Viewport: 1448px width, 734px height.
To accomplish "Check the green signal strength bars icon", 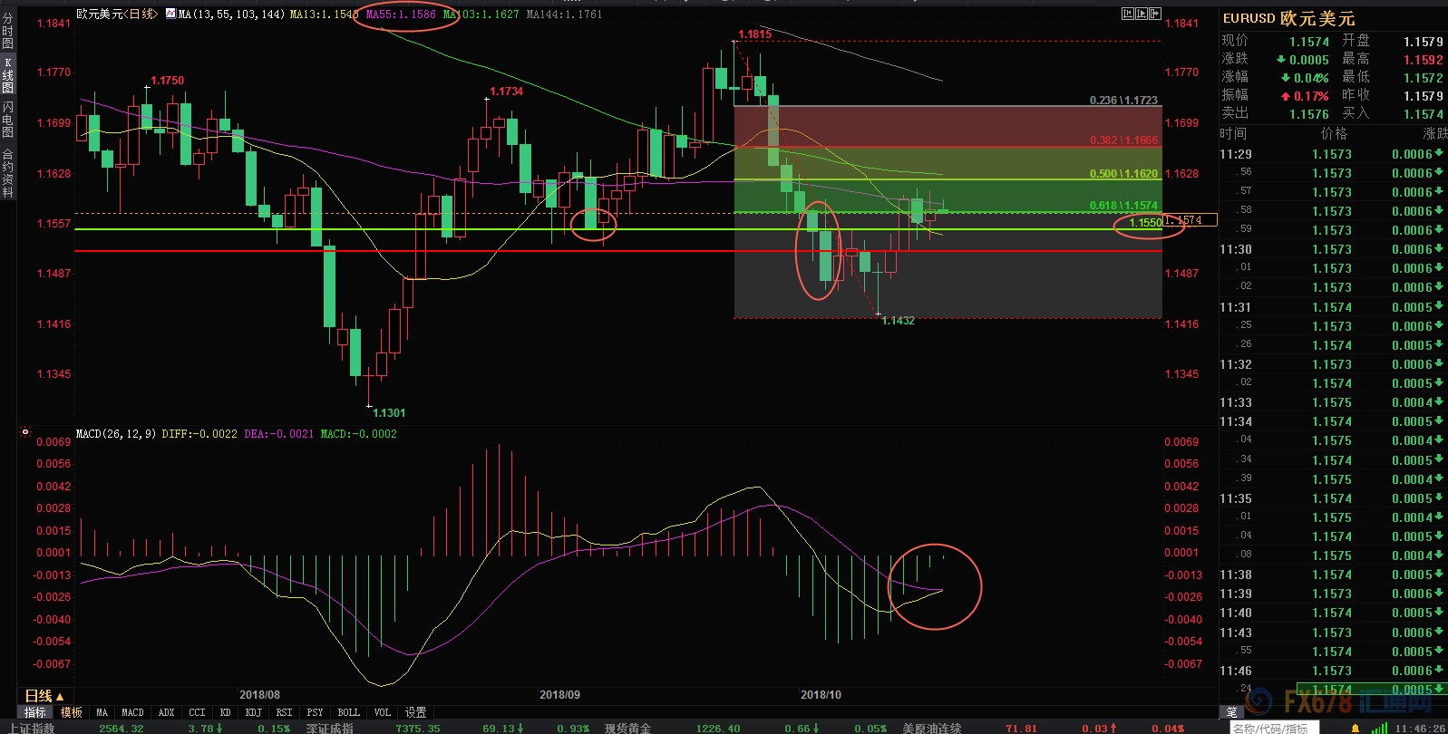I will click(x=1379, y=729).
